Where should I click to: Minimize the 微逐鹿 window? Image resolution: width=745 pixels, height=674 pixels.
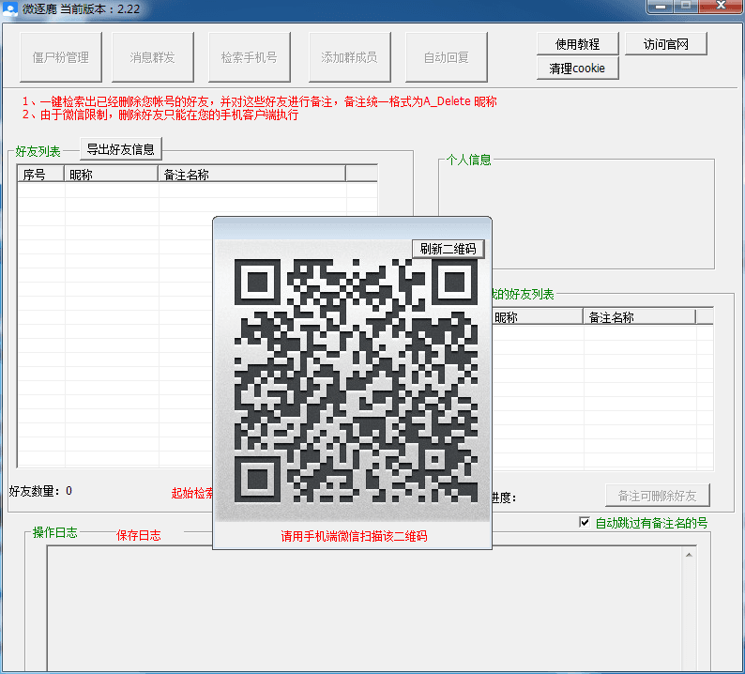(x=661, y=7)
